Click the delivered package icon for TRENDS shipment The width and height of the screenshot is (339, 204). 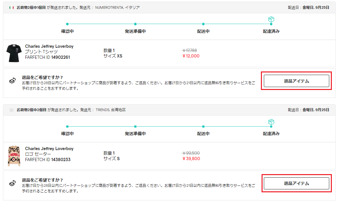click(x=271, y=122)
